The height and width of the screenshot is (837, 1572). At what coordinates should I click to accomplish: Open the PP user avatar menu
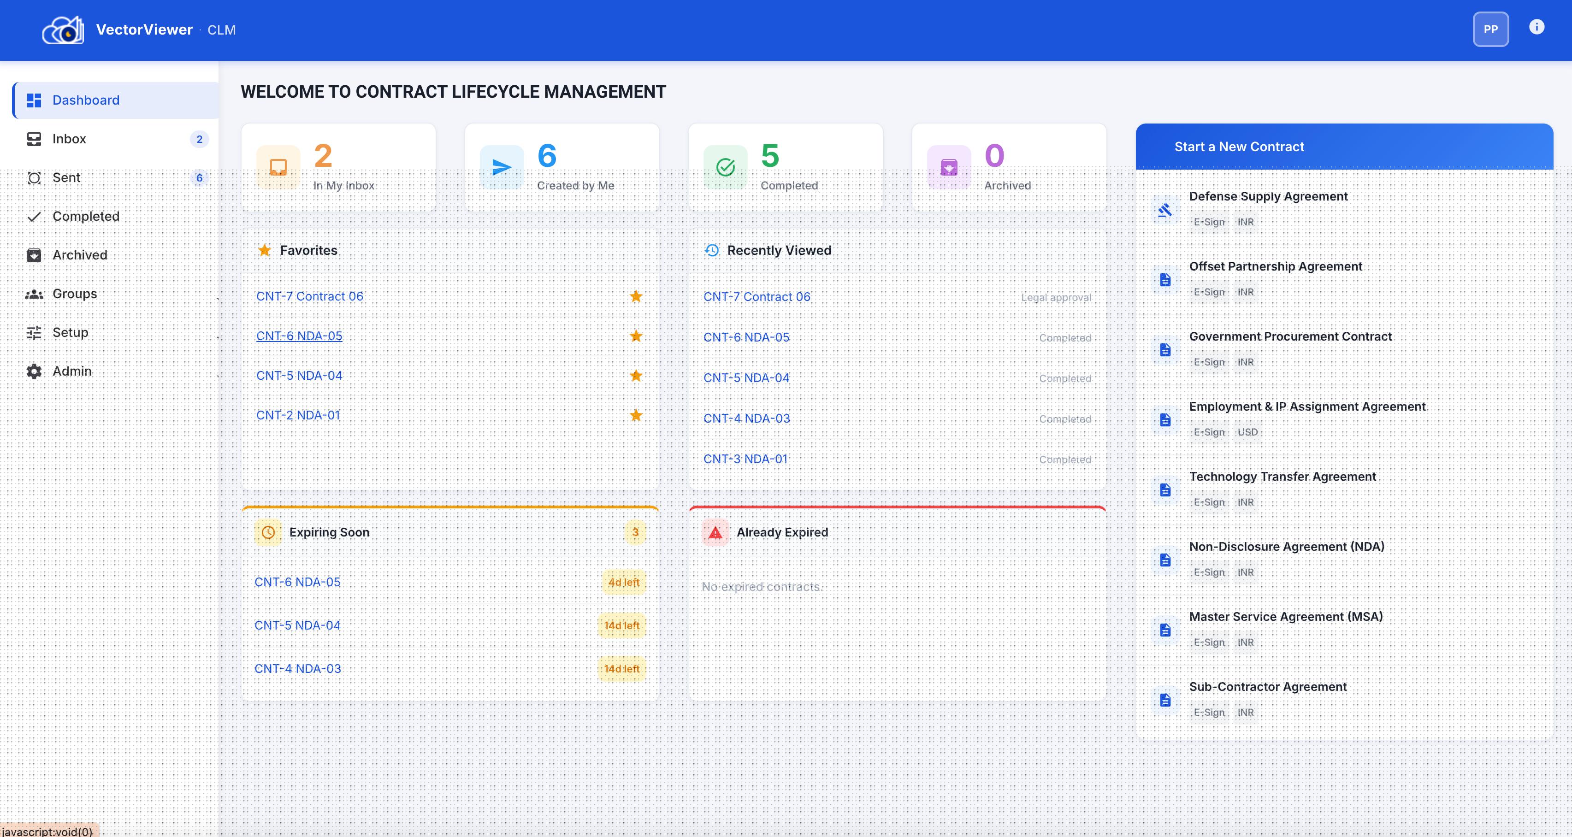pos(1490,29)
